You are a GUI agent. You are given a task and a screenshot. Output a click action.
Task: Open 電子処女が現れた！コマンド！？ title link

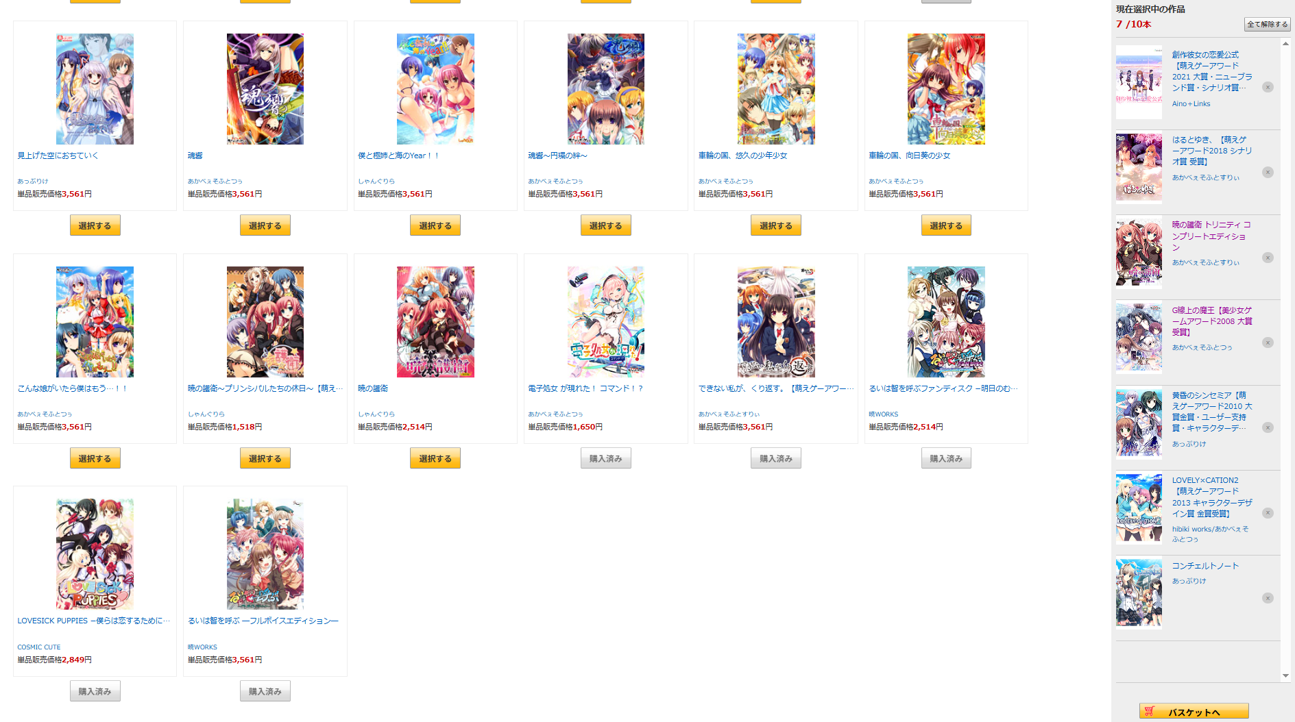pos(585,388)
